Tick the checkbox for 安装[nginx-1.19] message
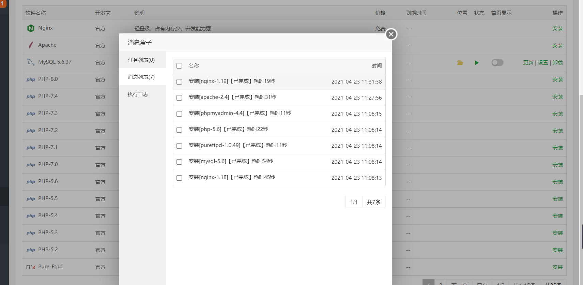 179,82
